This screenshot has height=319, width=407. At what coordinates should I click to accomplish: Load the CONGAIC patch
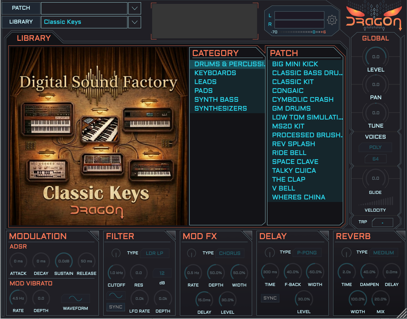point(305,91)
